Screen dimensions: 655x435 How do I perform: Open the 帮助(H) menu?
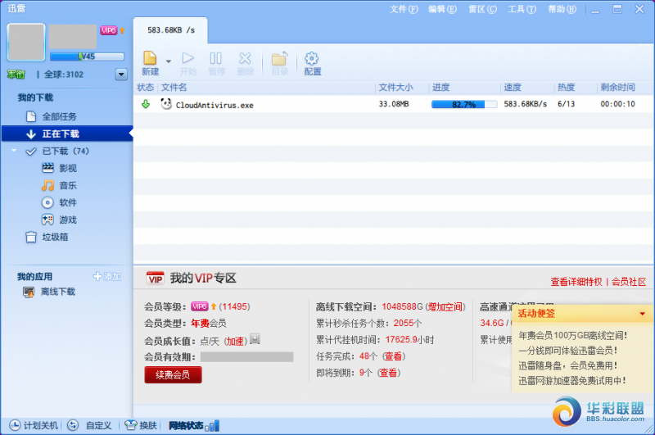pos(562,9)
